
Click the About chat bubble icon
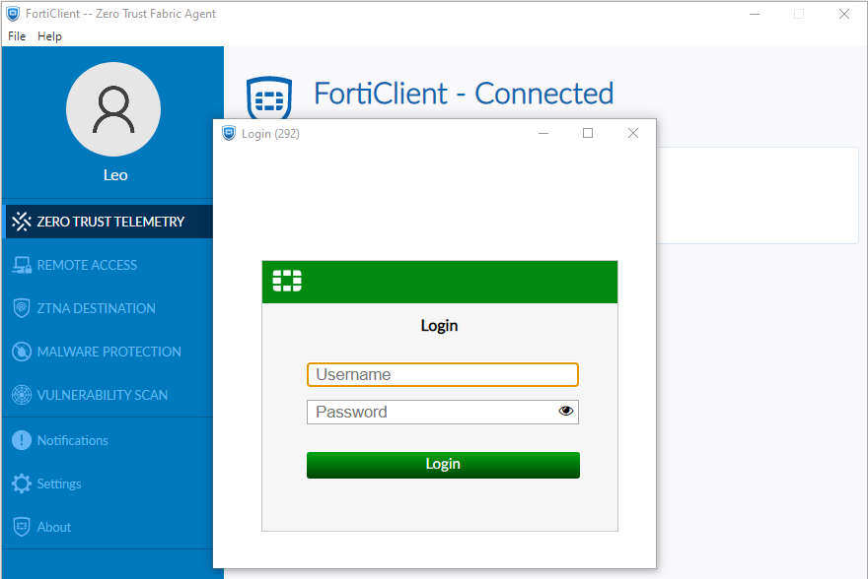[22, 527]
